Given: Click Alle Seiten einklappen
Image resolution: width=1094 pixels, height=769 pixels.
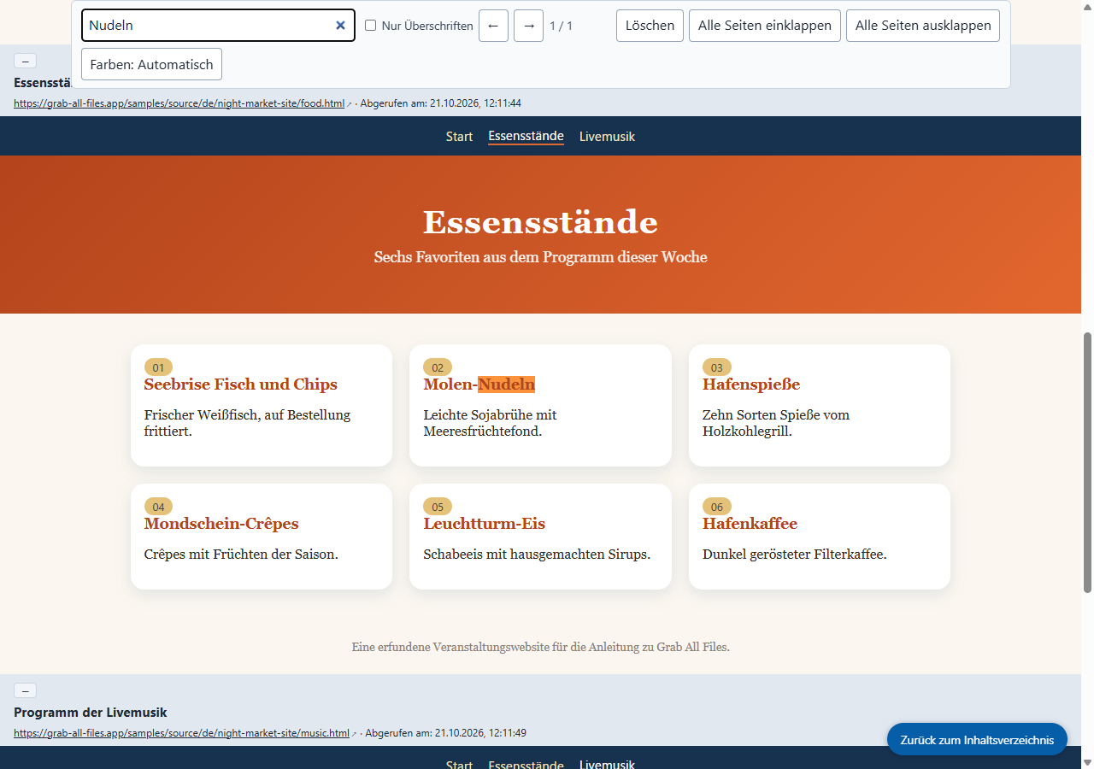Looking at the screenshot, I should tap(765, 26).
